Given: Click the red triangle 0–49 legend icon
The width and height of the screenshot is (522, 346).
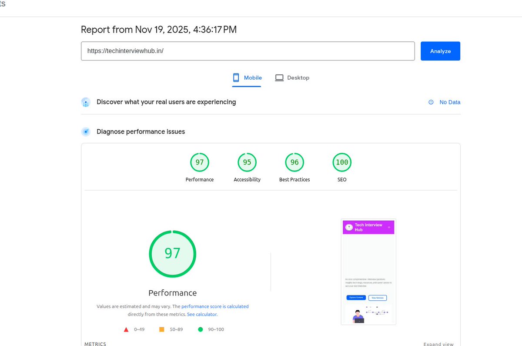Looking at the screenshot, I should [126, 329].
